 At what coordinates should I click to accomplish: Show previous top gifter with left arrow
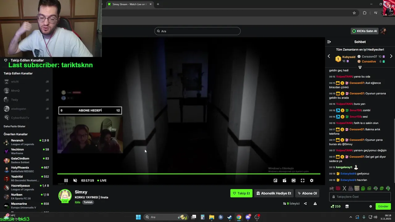tap(329, 56)
